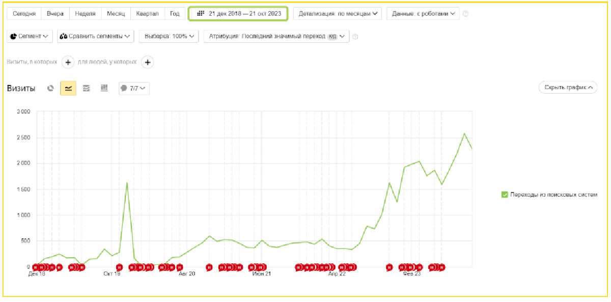
Task: Select the stacked area chart icon
Action: coord(87,88)
